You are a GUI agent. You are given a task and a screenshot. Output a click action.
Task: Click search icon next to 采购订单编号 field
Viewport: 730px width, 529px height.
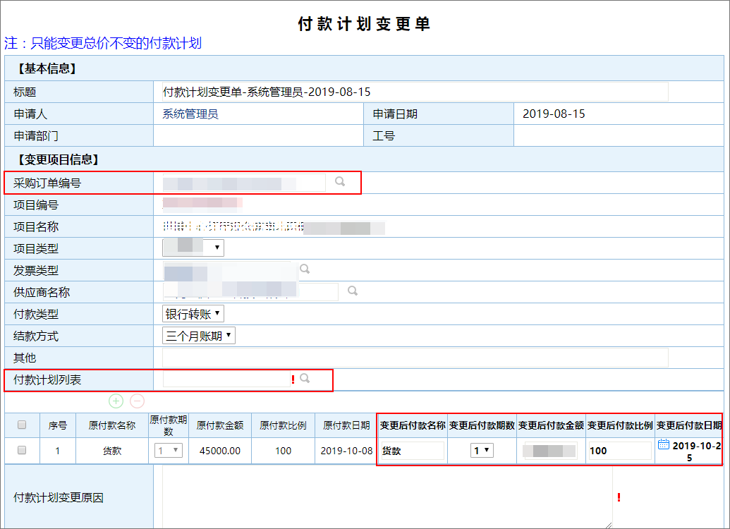coord(340,182)
